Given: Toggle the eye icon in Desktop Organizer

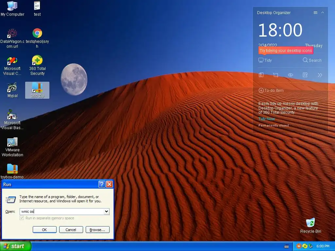Looking at the screenshot, I should (291, 75).
